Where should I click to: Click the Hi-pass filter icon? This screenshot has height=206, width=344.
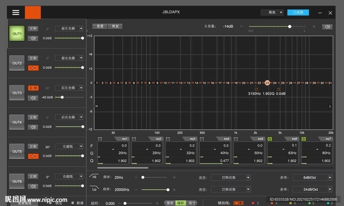pos(94,177)
